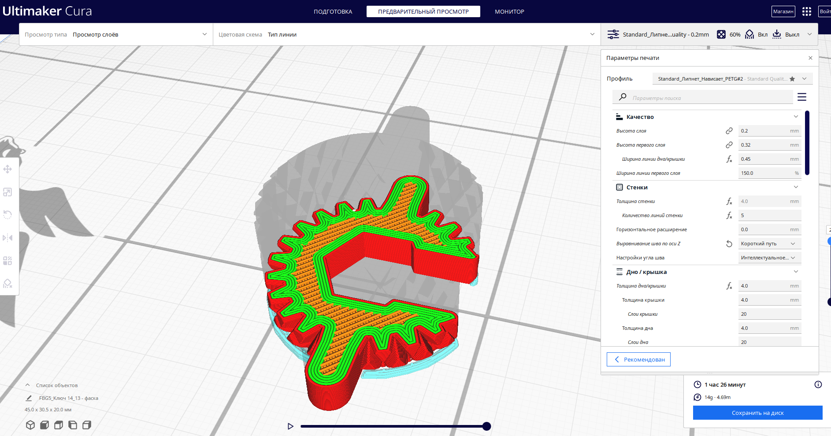Toggle the initial layer height link icon

tap(729, 145)
